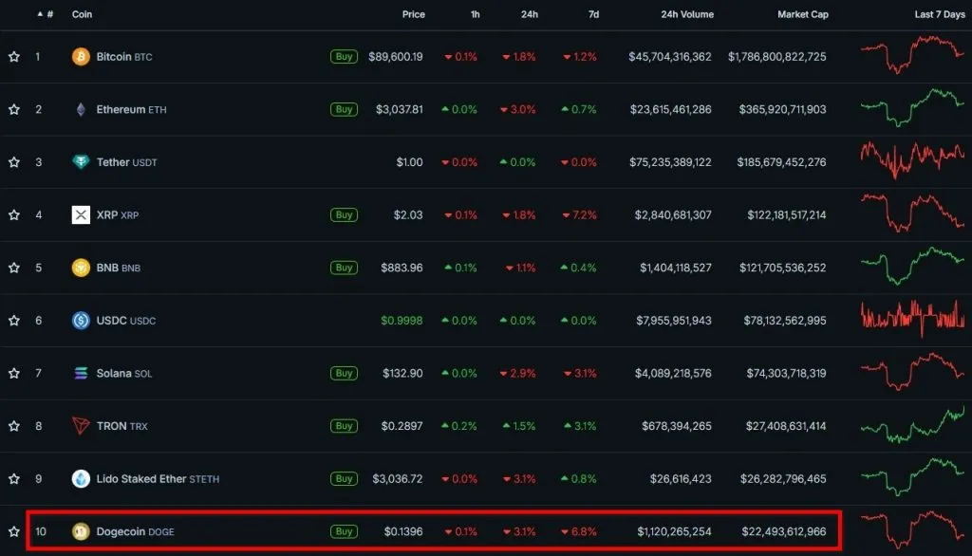Toggle the TRON watchlist star
Screen dimensions: 972x556
[x=14, y=425]
